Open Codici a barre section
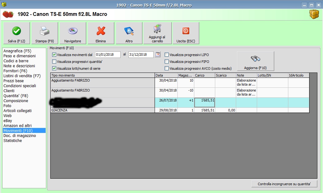The width and height of the screenshot is (323, 193). 24,61
